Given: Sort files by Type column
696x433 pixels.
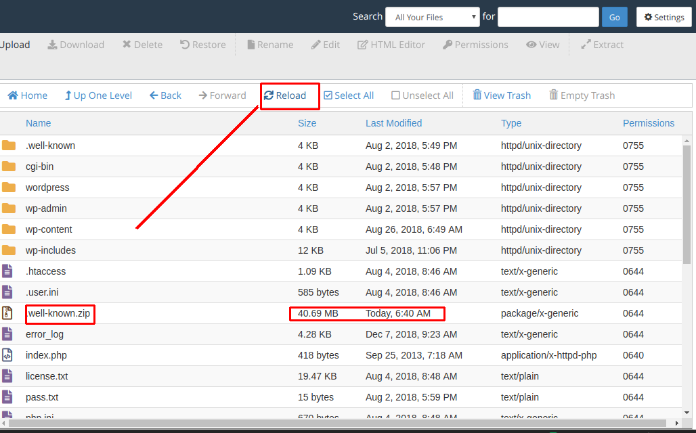Looking at the screenshot, I should [x=511, y=123].
